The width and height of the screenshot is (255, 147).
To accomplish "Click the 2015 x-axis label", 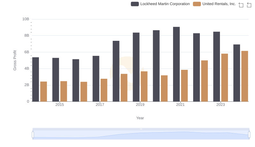I will tap(60, 105).
